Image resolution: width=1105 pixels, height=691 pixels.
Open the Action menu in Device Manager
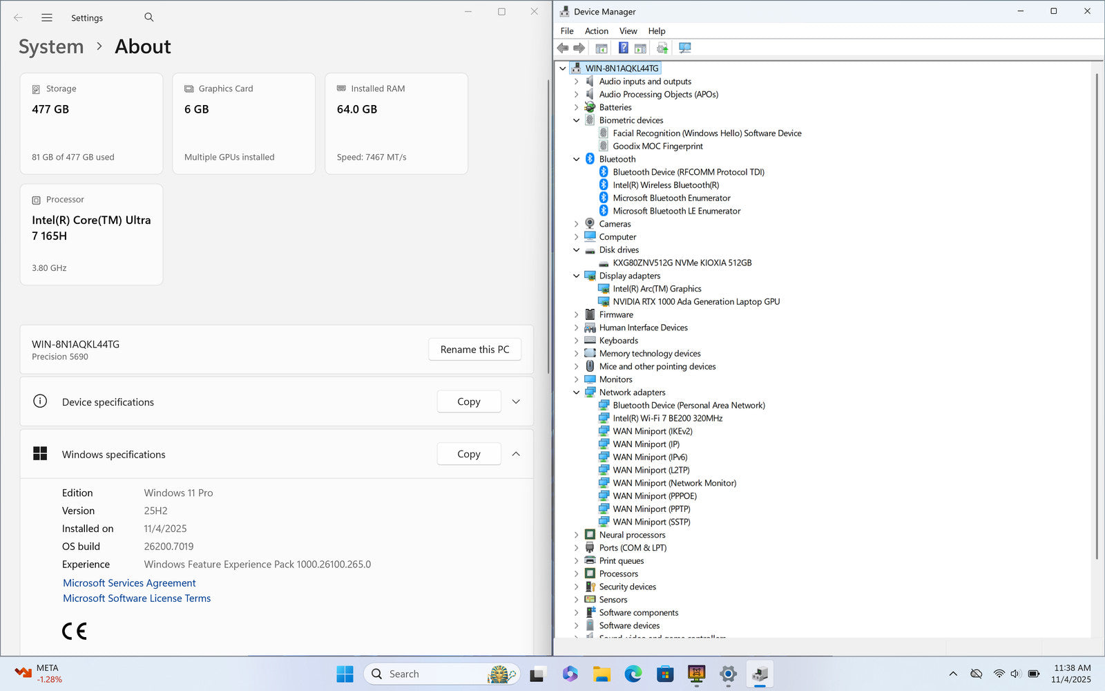point(596,31)
